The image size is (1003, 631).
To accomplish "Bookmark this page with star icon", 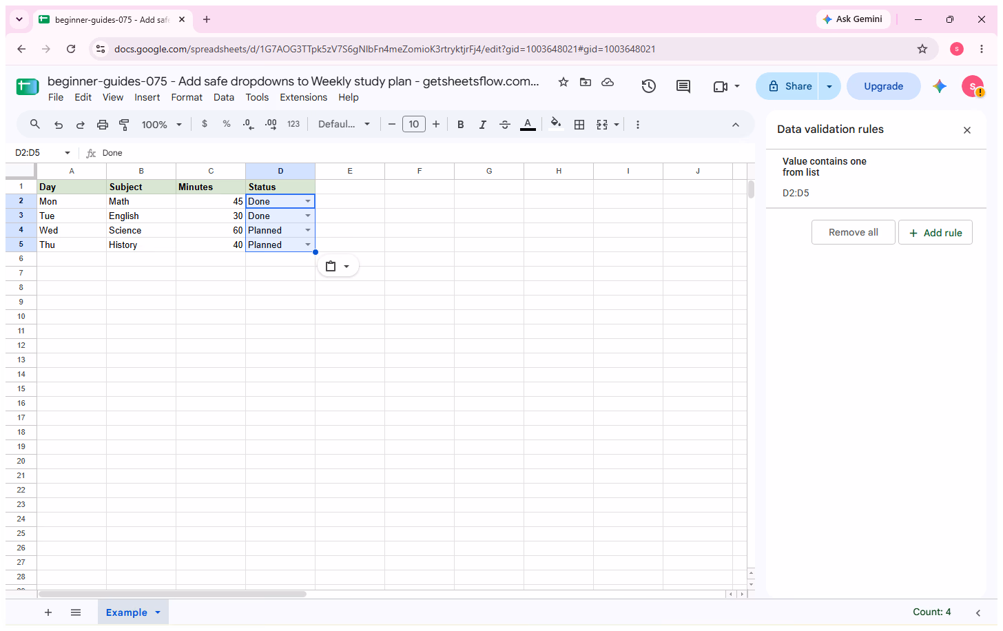I will tap(922, 49).
